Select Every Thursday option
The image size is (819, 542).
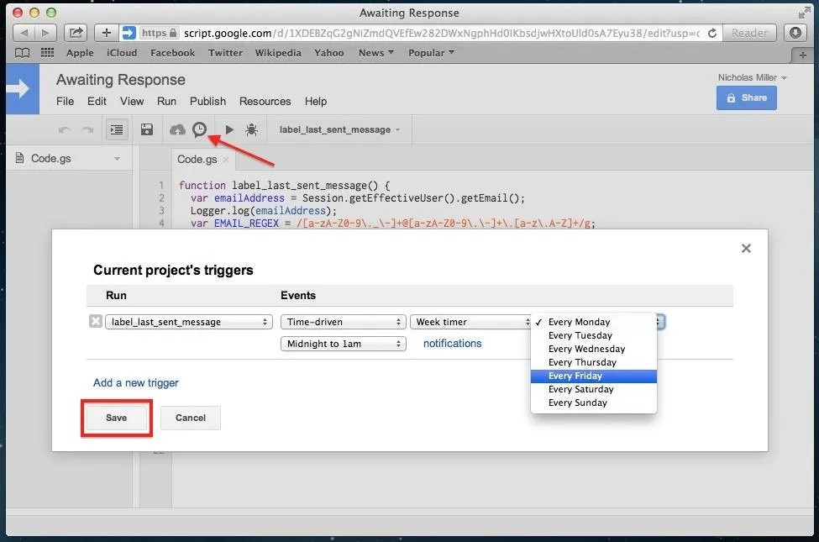[x=593, y=363]
